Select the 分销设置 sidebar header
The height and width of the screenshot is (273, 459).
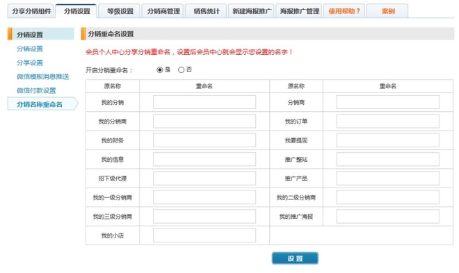pos(41,34)
